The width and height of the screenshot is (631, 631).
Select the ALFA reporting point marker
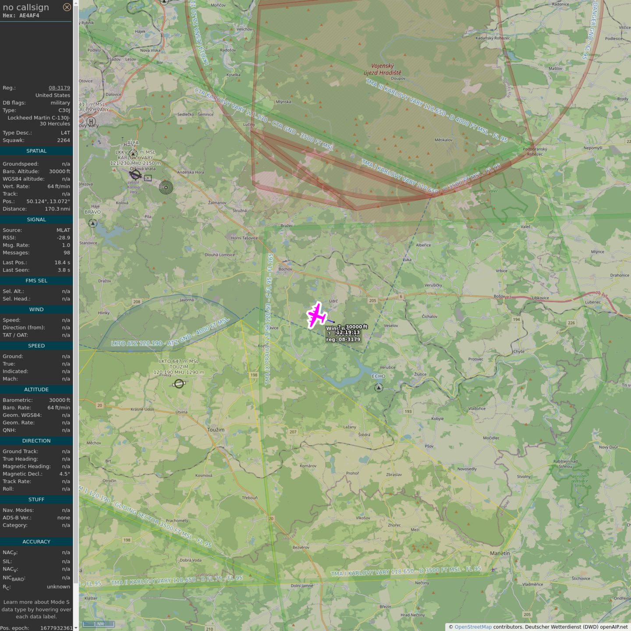click(x=133, y=153)
